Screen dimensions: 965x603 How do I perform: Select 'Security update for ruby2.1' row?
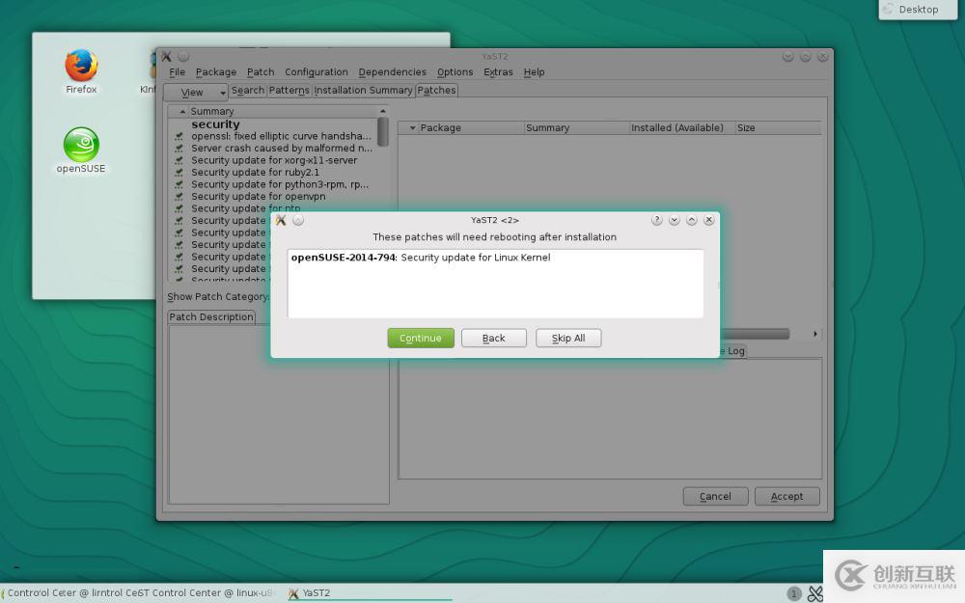[255, 173]
